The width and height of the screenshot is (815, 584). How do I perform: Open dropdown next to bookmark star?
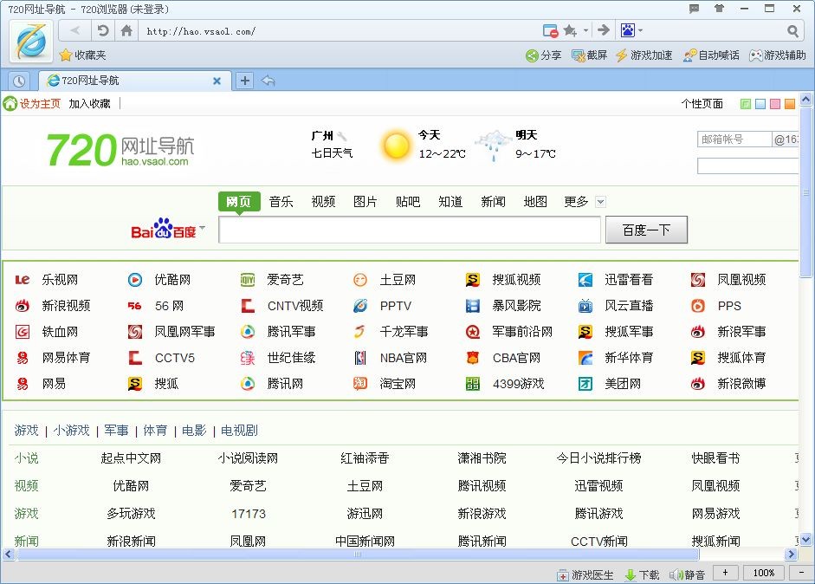coord(585,30)
